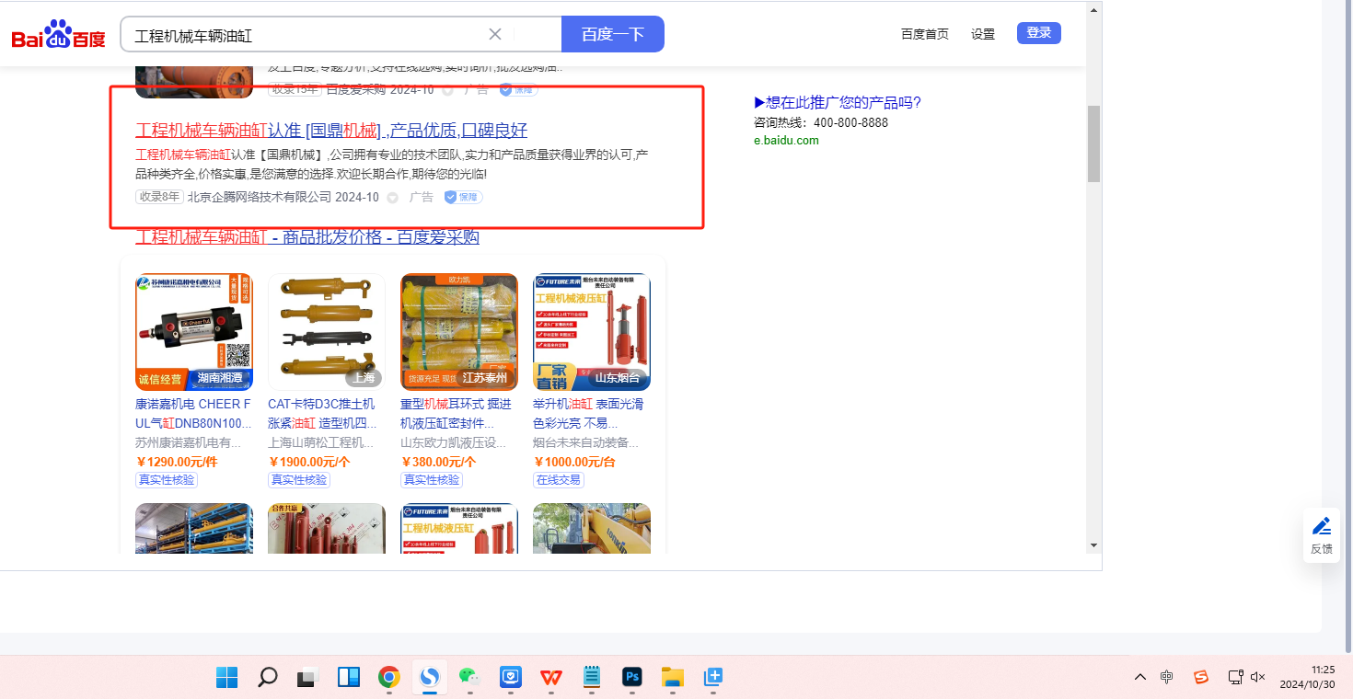Image resolution: width=1353 pixels, height=699 pixels.
Task: Open network settings from the tray
Action: coord(1236,677)
